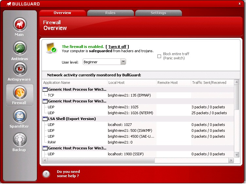The width and height of the screenshot is (246, 184).
Task: Select the UDP brightview21: 500 (ISAKMP) row
Action: point(138,130)
